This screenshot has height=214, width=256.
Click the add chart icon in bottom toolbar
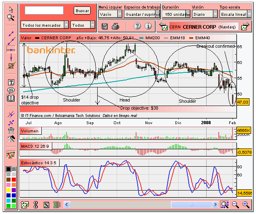pos(25,204)
